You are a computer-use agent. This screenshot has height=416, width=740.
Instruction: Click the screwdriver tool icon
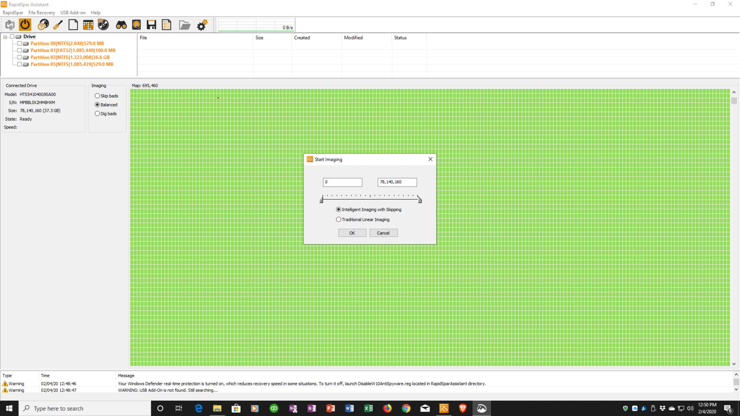tap(58, 25)
